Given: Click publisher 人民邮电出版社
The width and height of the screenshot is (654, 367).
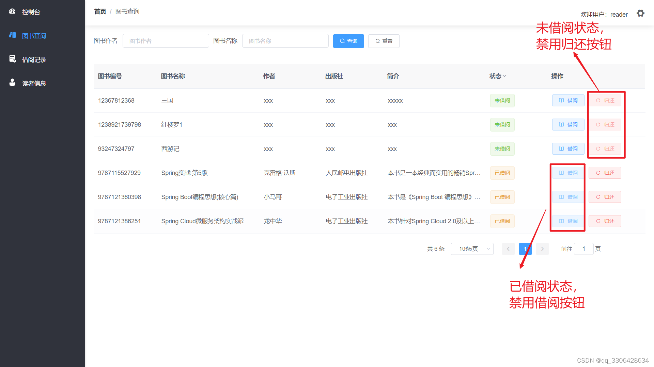Looking at the screenshot, I should click(347, 173).
